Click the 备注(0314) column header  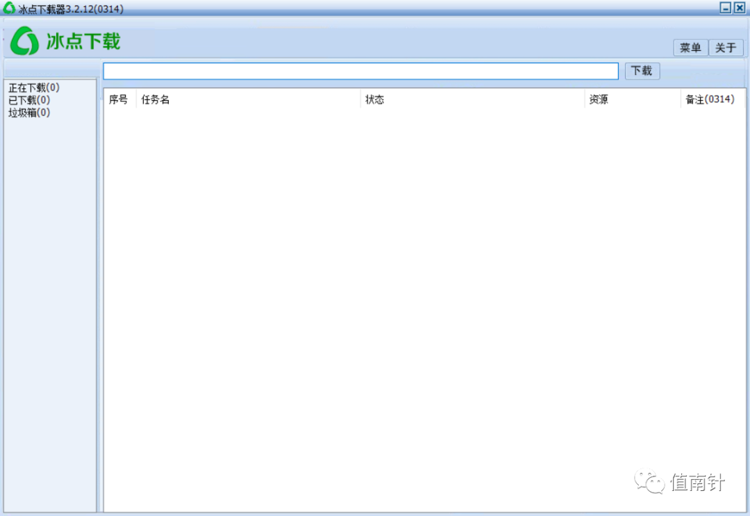712,99
